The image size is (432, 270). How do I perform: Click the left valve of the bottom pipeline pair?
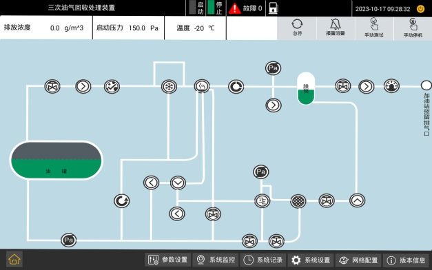pyautogui.click(x=250, y=241)
